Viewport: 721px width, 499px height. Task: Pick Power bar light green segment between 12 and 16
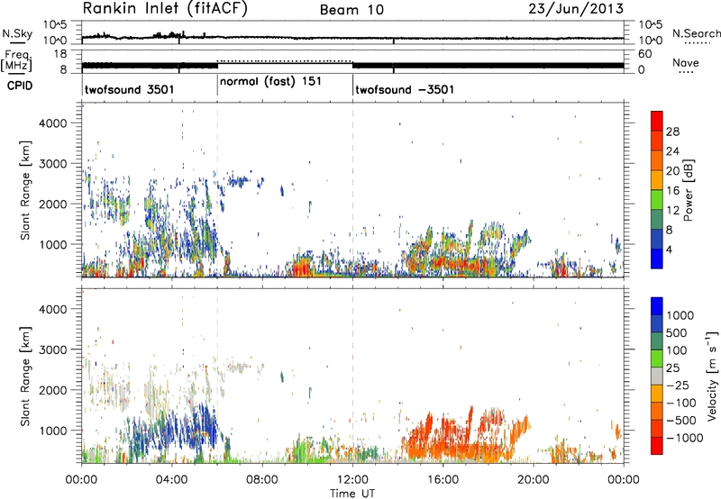[x=657, y=200]
